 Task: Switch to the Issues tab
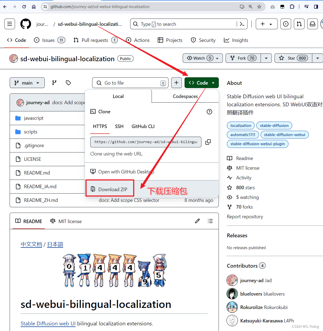pyautogui.click(x=50, y=40)
